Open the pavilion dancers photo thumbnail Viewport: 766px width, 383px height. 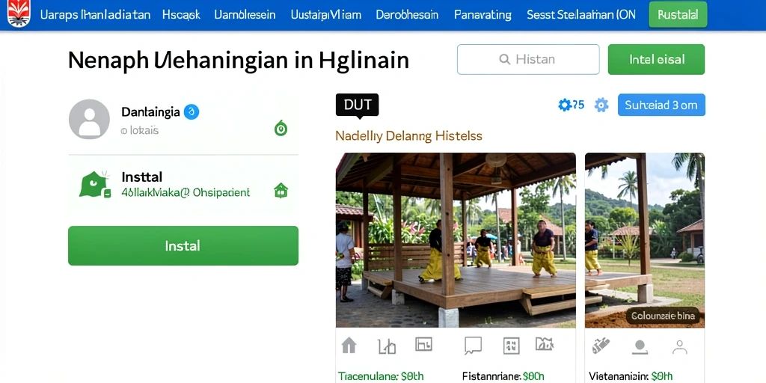click(456, 240)
